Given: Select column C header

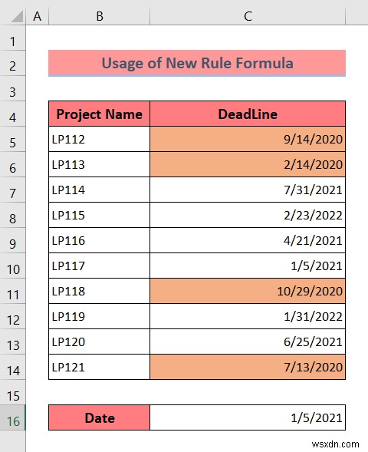Looking at the screenshot, I should [248, 16].
